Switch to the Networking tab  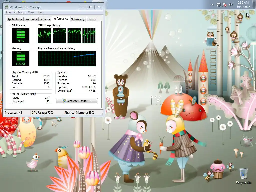[78, 19]
